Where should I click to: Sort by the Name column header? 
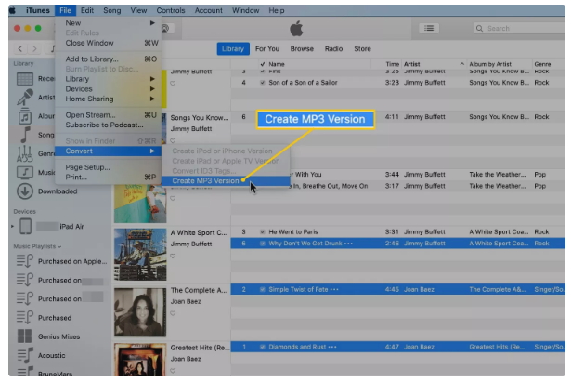(x=277, y=64)
